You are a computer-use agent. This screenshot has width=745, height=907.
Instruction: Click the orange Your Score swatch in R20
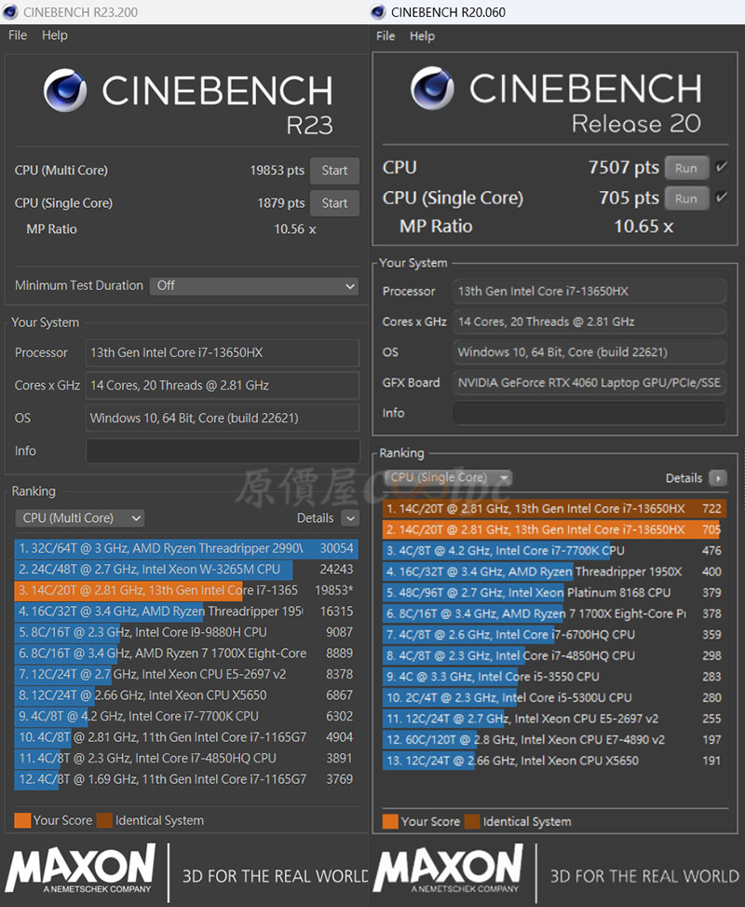390,821
